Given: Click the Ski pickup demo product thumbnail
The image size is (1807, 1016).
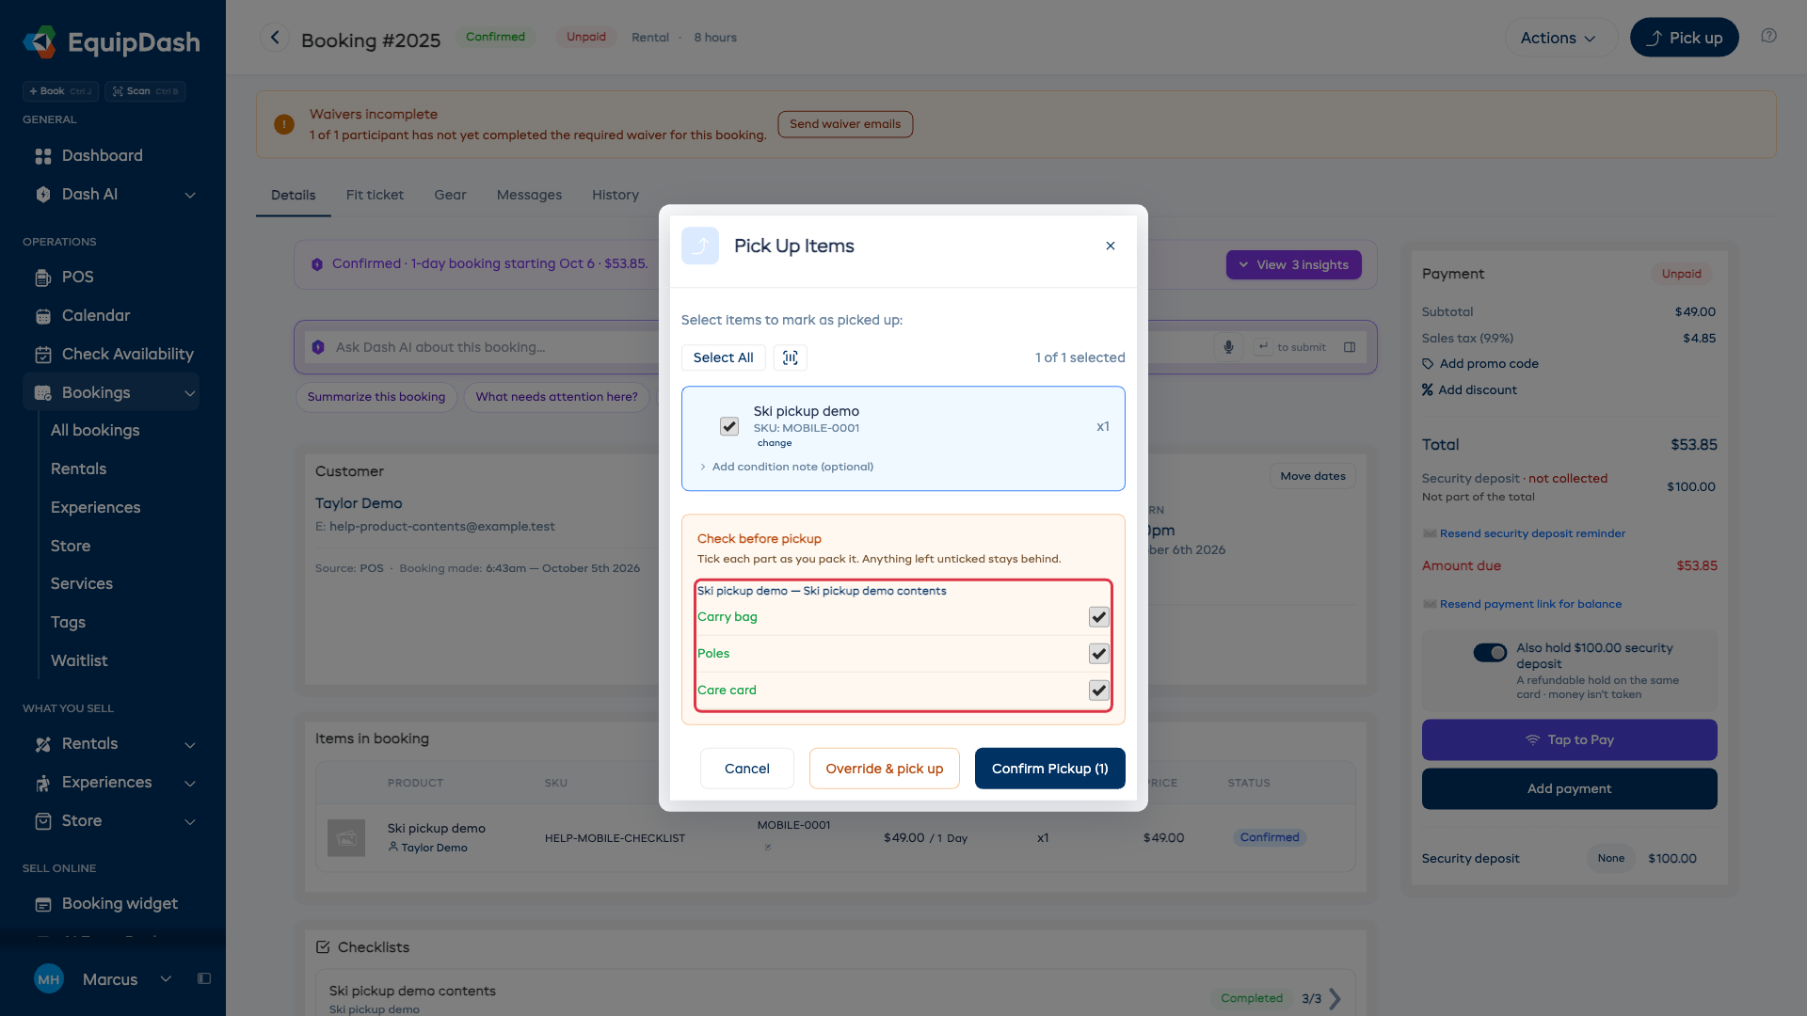Looking at the screenshot, I should pos(346,837).
